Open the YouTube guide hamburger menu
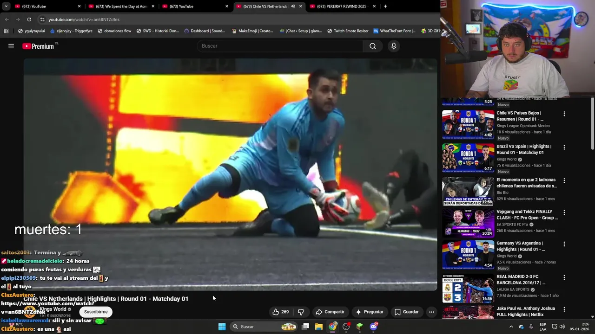595x334 pixels. pos(11,46)
